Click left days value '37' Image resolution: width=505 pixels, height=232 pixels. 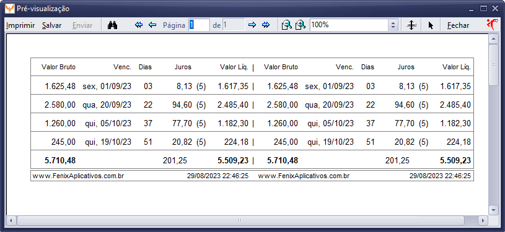click(x=148, y=124)
